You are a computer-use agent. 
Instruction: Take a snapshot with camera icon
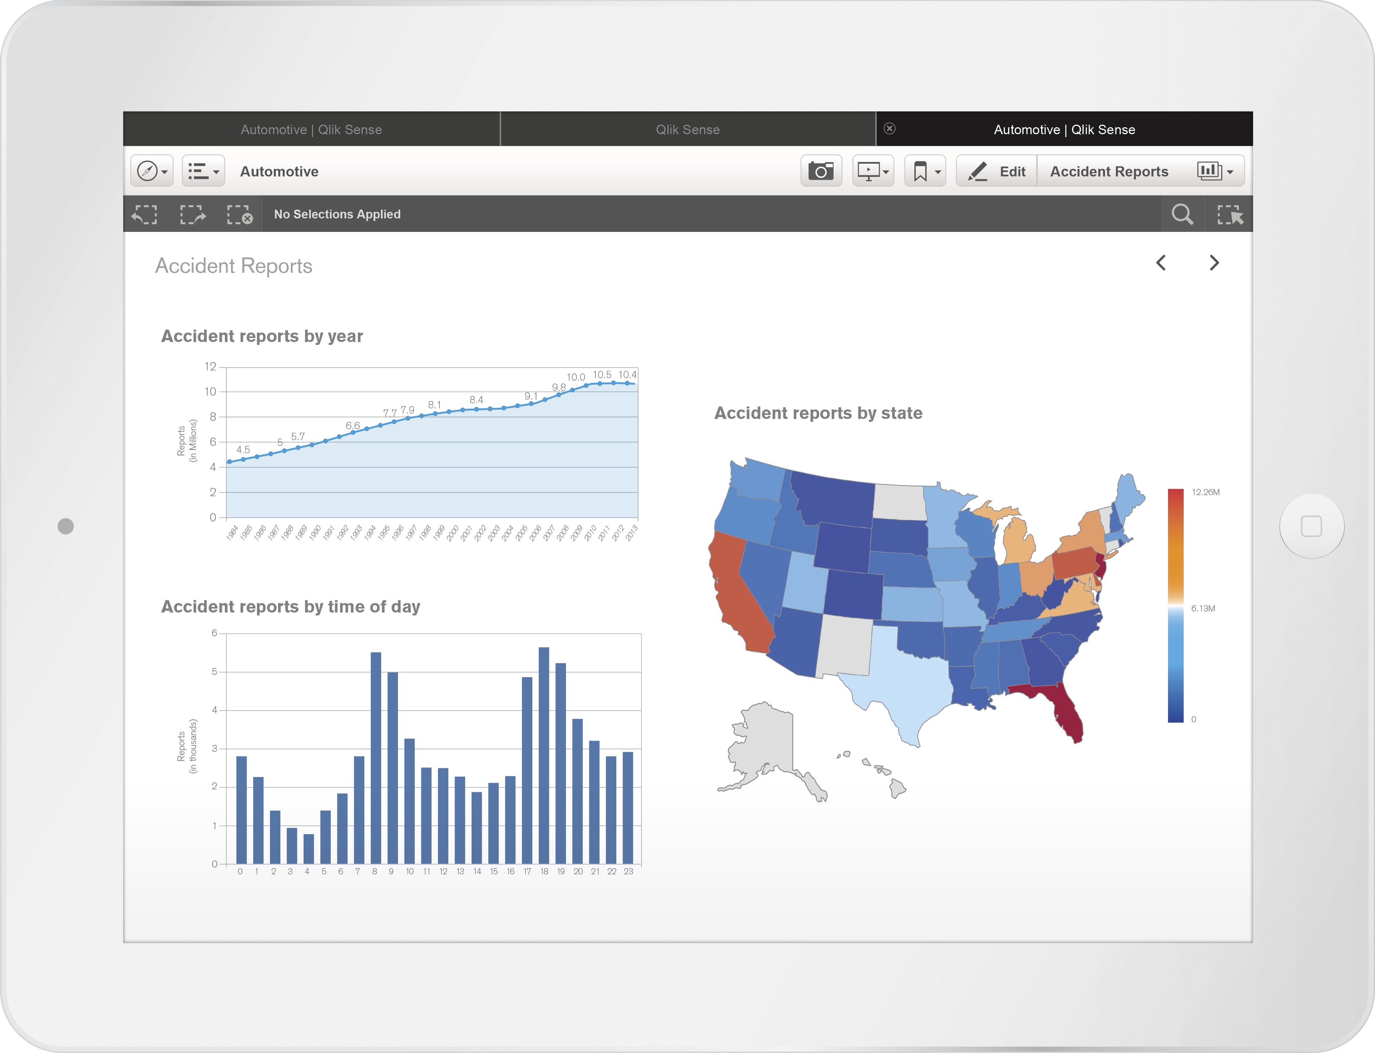(821, 171)
